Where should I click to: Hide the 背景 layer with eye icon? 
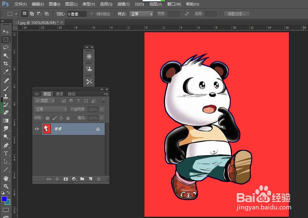(x=37, y=129)
